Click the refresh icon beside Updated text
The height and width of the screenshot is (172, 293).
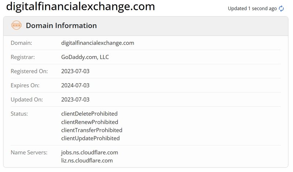click(x=281, y=8)
